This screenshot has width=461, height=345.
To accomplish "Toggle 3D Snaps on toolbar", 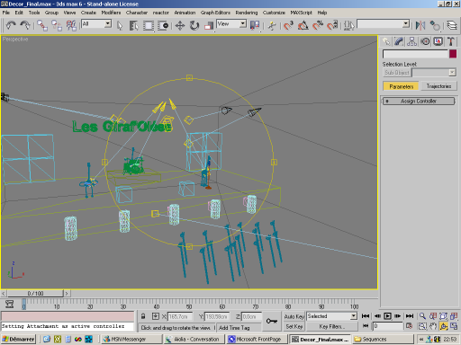I will 288,25.
